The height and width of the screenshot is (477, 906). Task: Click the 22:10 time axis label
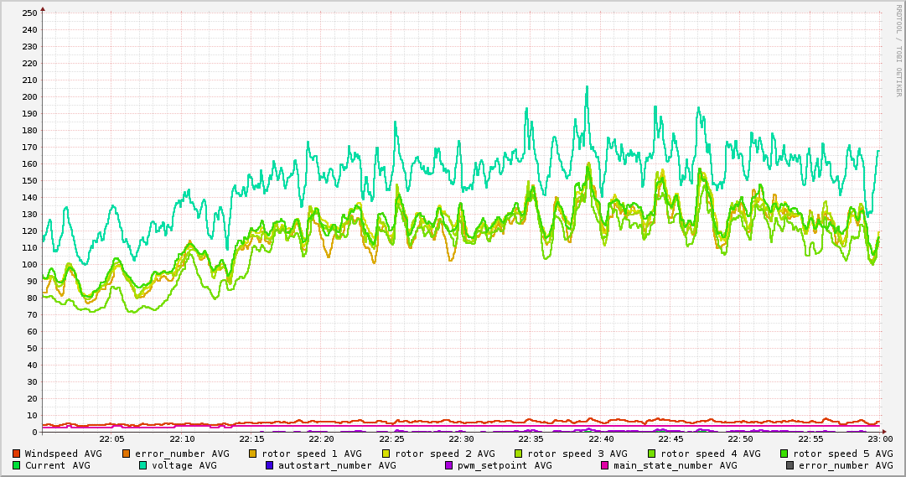[x=182, y=439]
